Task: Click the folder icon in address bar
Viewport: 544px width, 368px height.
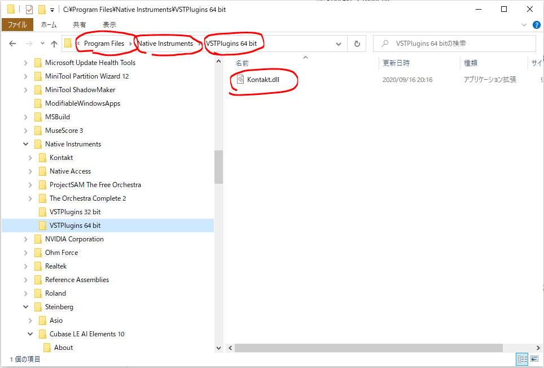Action: click(x=68, y=44)
